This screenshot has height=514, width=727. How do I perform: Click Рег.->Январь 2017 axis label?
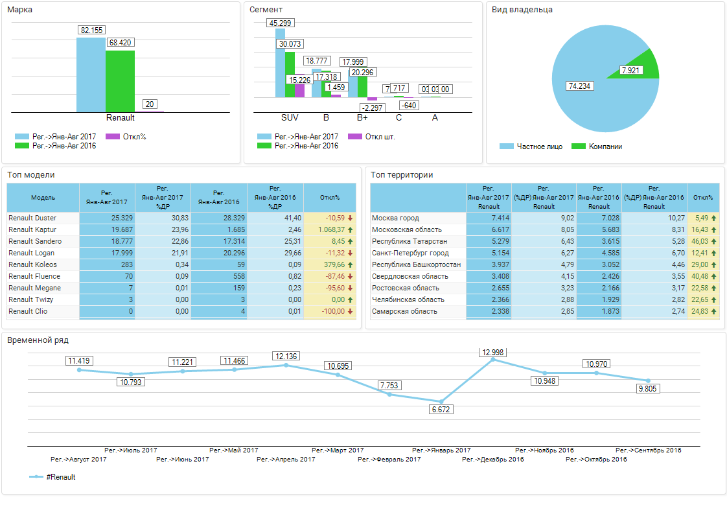[441, 450]
